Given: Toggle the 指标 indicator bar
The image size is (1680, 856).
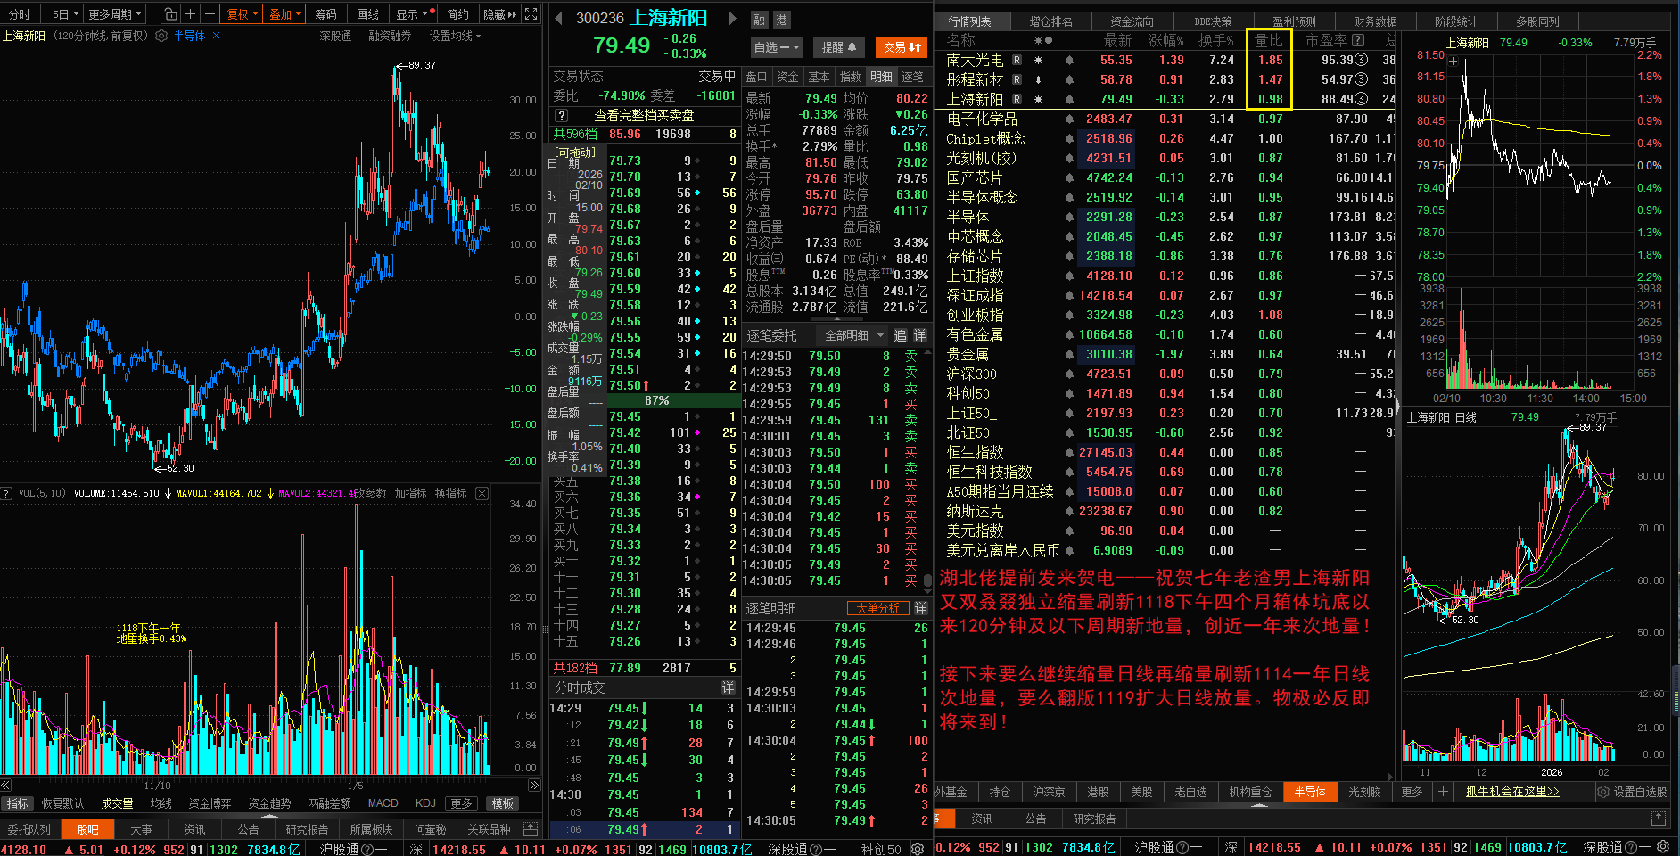Looking at the screenshot, I should (17, 803).
